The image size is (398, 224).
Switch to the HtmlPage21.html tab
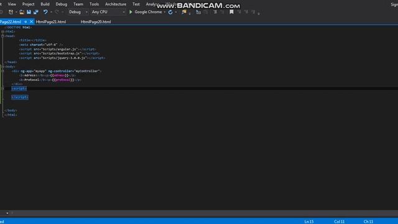(51, 22)
